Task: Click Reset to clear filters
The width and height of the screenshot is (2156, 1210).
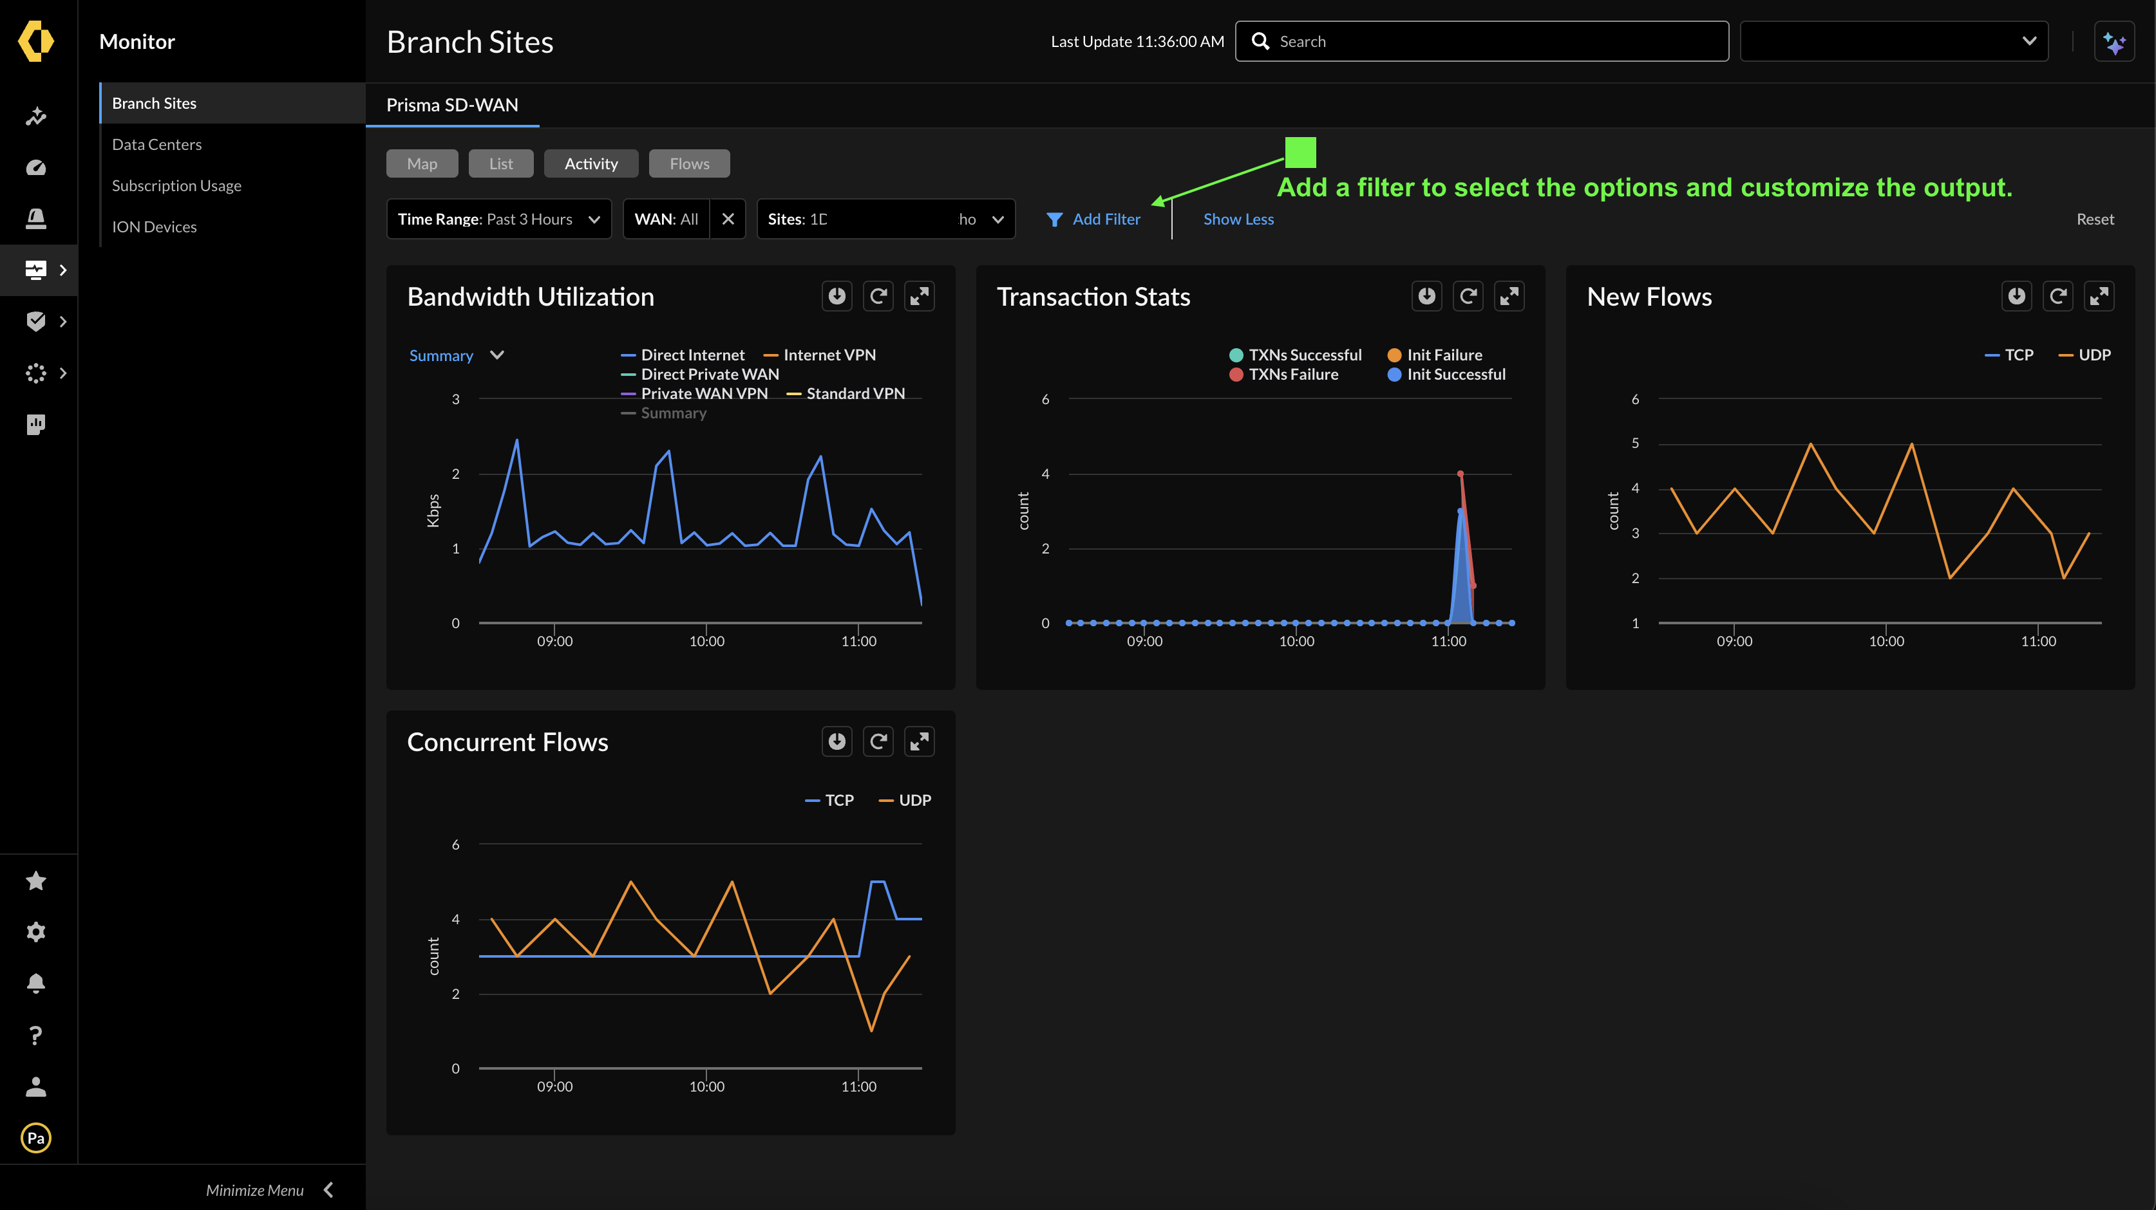Action: point(2094,219)
